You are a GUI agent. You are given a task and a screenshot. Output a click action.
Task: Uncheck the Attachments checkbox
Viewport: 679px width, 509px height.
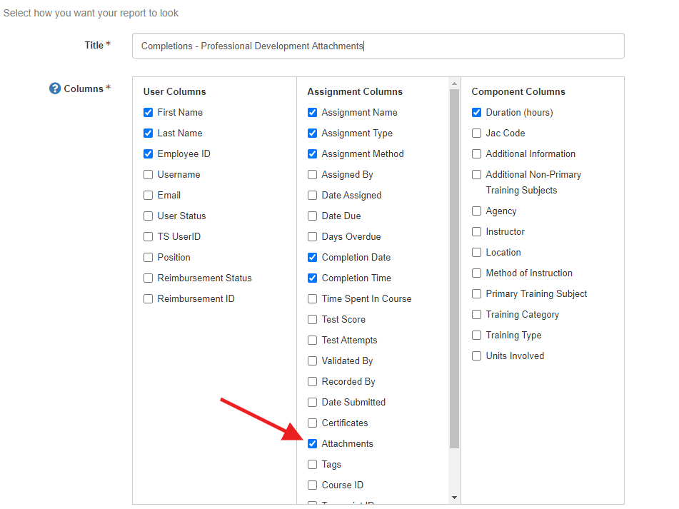coord(312,443)
